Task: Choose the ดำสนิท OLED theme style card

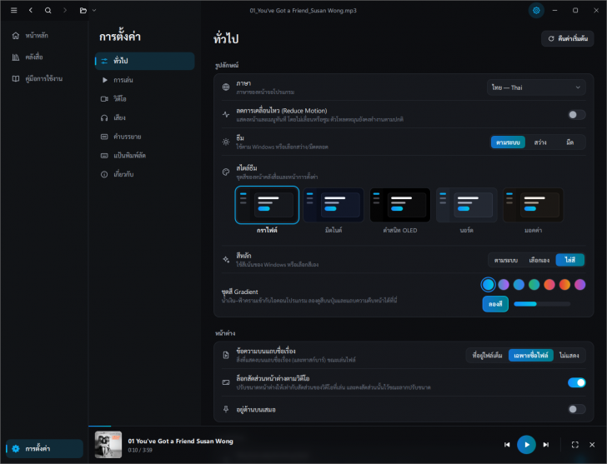Action: click(x=400, y=205)
